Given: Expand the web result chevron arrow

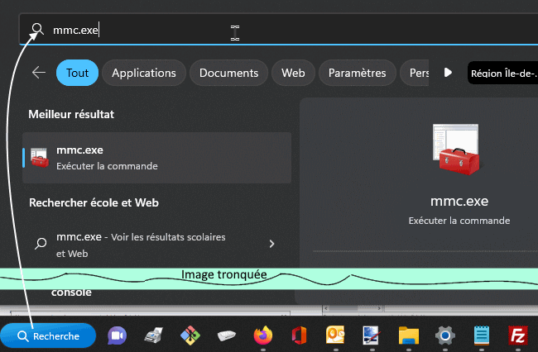Looking at the screenshot, I should 271,244.
